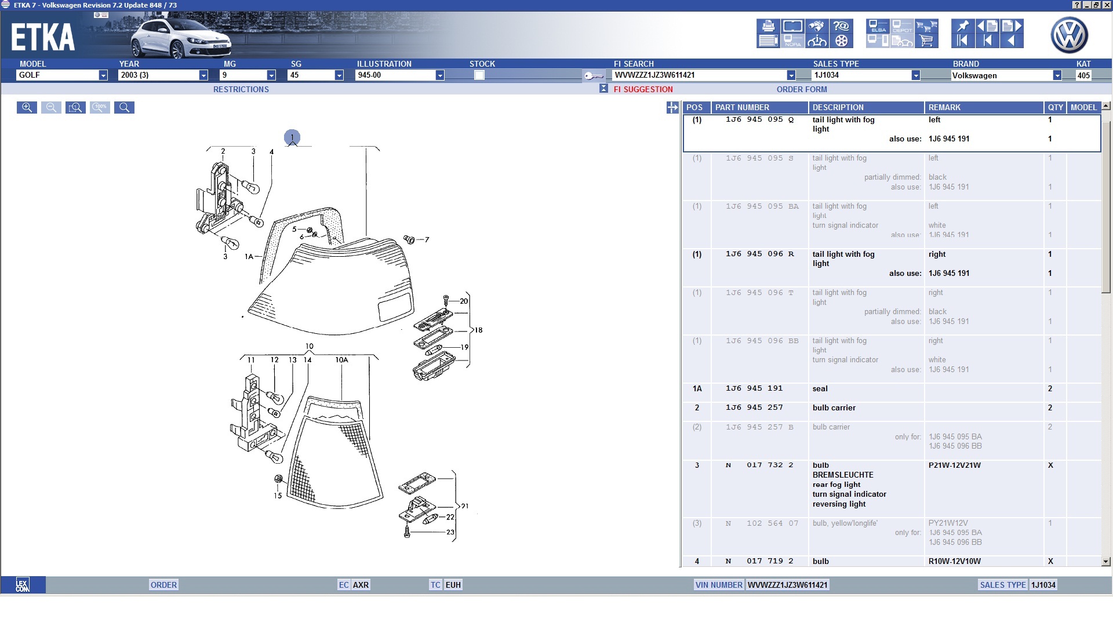Toggle the FI SUGGESTION checkbox
1113x626 pixels.
[603, 89]
